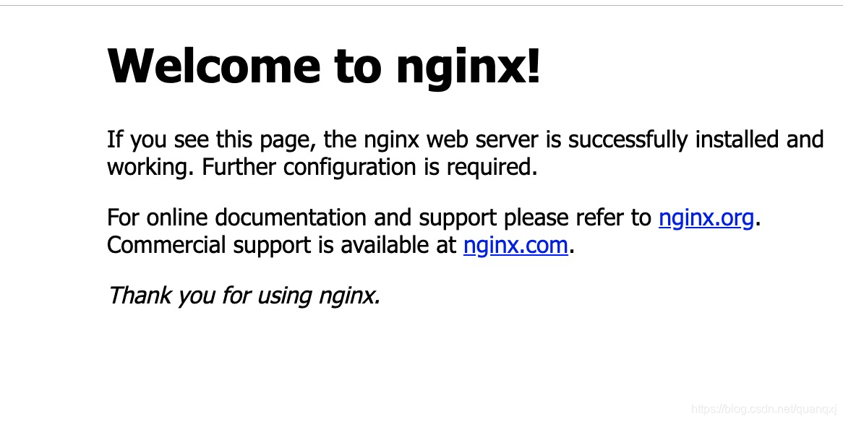This screenshot has height=422, width=843.
Task: Click the blog.csdn.net watermark URL
Action: pos(764,409)
